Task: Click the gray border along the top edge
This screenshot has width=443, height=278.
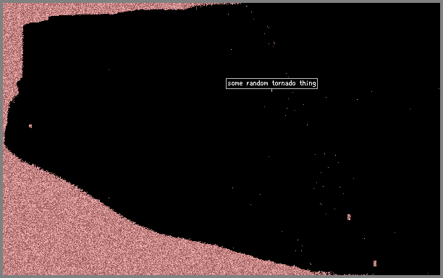Action: (x=221, y=1)
